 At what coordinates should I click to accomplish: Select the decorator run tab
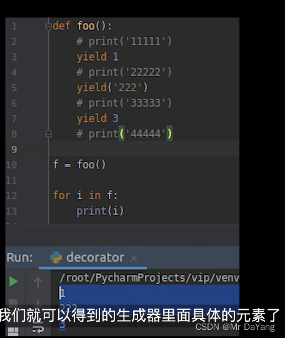point(95,257)
